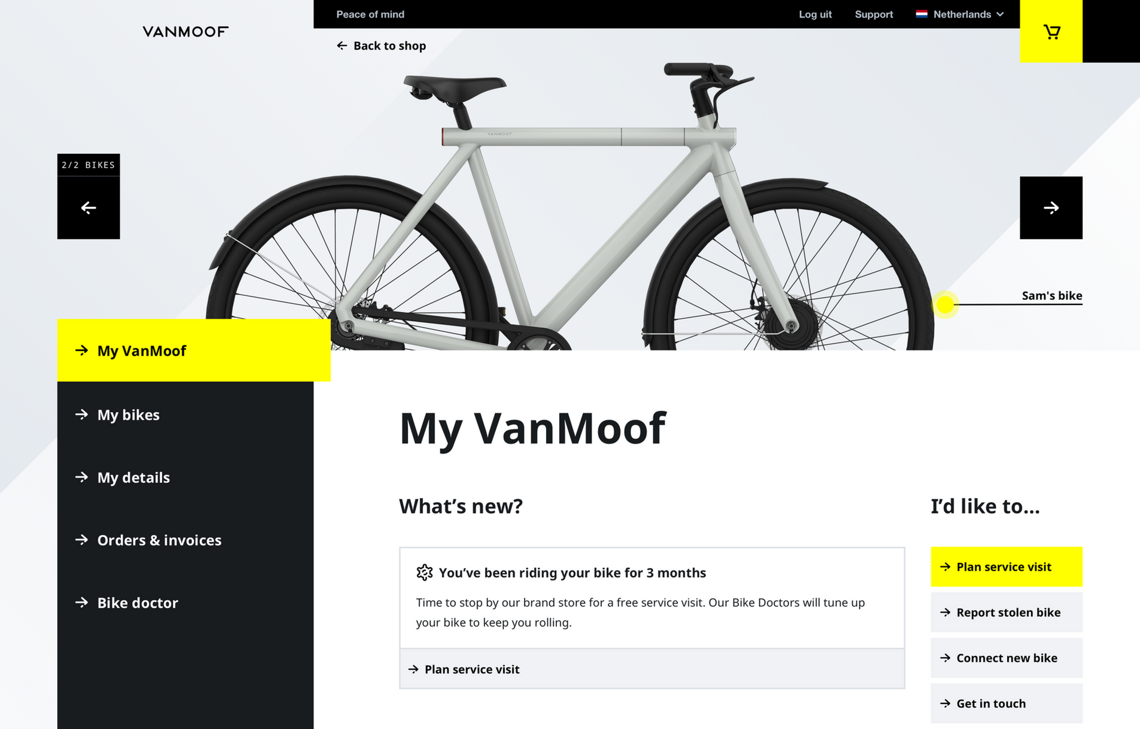Open the Support link
This screenshot has height=729, width=1140.
pyautogui.click(x=874, y=14)
